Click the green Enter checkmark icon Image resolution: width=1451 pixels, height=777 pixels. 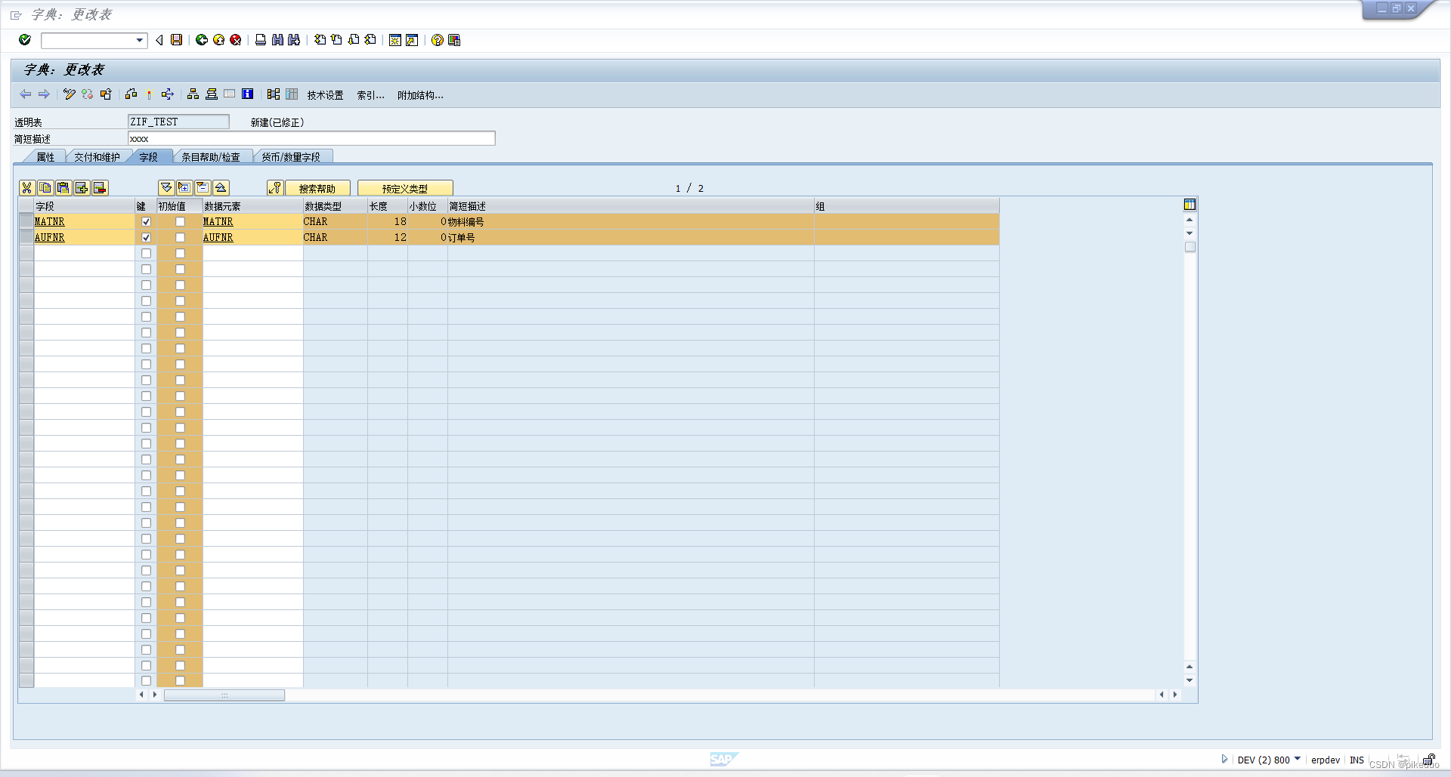tap(25, 40)
